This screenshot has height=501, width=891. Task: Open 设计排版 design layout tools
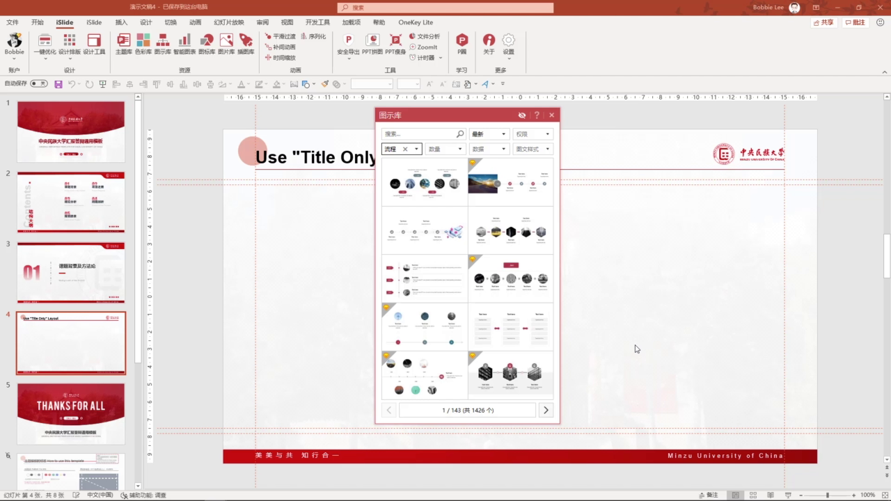(x=70, y=46)
